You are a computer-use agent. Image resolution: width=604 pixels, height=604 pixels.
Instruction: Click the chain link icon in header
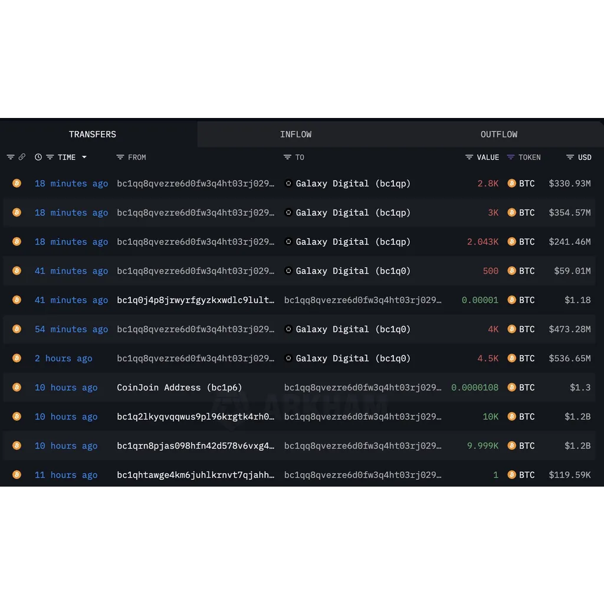coord(22,157)
